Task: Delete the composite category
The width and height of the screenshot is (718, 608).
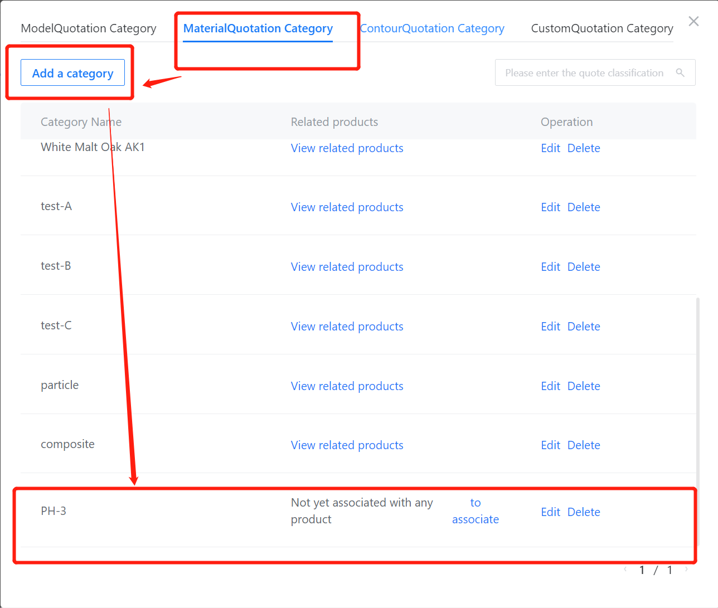Action: (584, 445)
